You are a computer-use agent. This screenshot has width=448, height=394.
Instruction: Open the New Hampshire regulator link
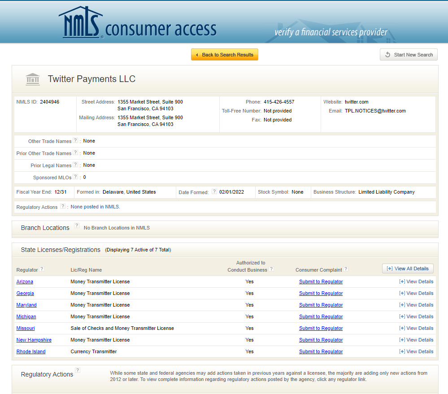(x=34, y=340)
